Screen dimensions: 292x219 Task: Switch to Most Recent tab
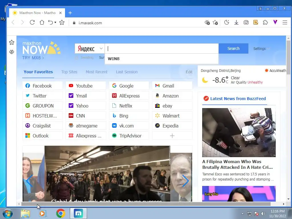click(x=96, y=72)
